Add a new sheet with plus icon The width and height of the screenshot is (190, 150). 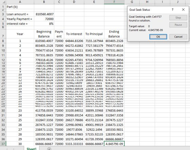(49, 149)
